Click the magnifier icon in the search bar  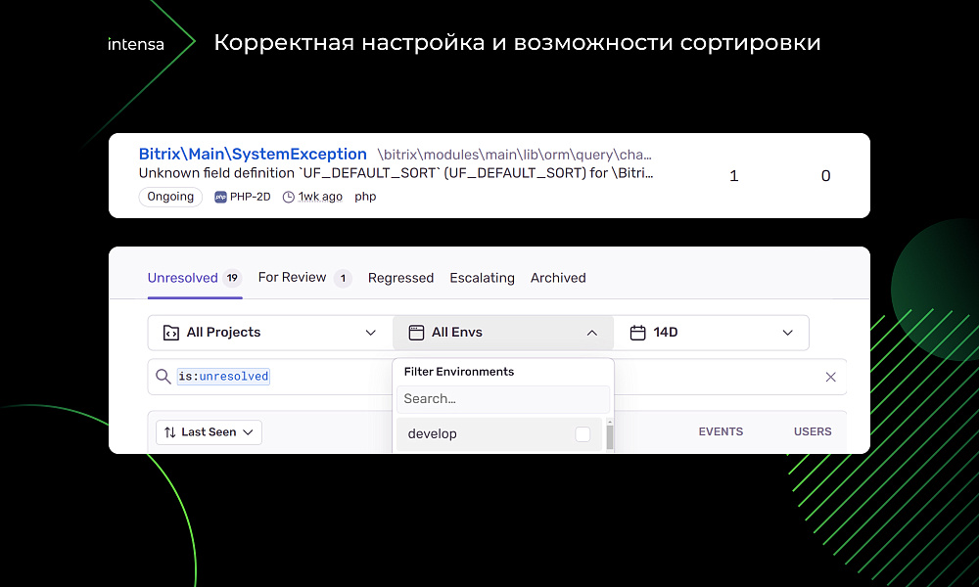click(x=163, y=376)
